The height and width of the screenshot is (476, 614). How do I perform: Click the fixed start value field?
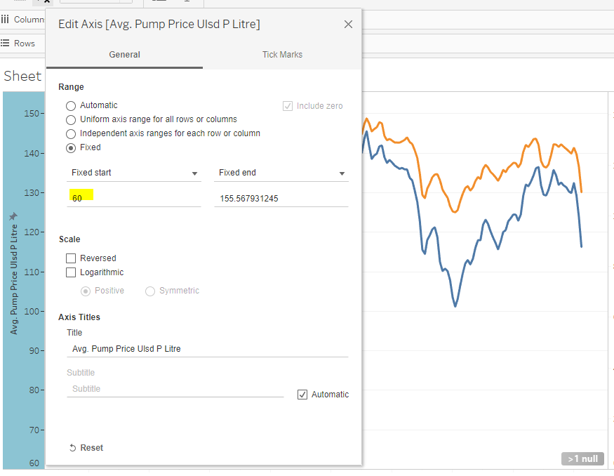tap(134, 198)
